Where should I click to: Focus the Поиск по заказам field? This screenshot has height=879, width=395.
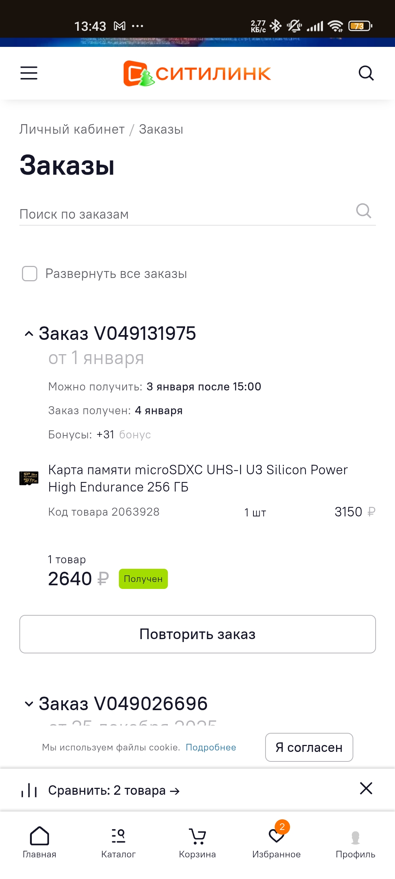pos(183,214)
